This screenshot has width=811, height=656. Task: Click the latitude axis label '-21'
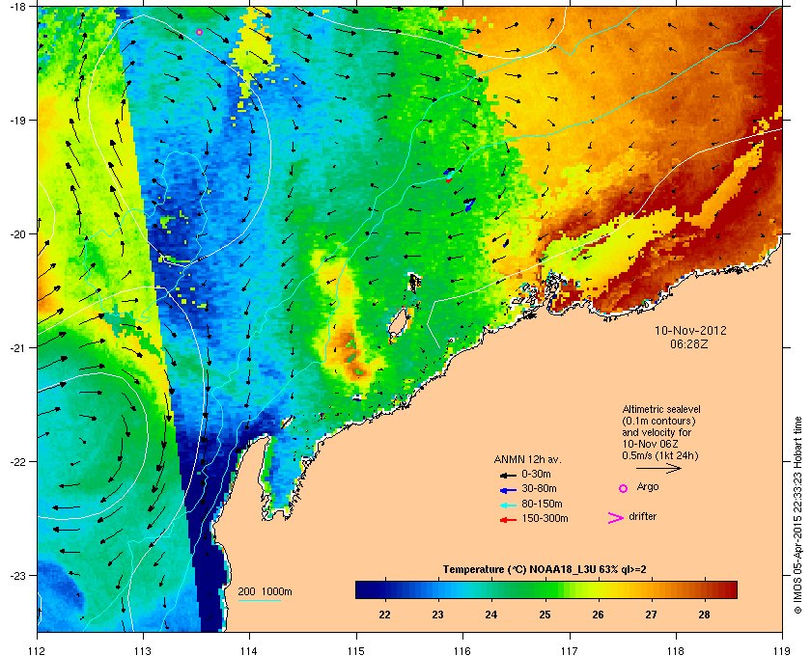pyautogui.click(x=17, y=348)
